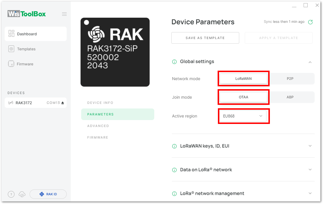
Task: Set join mode to ABP
Action: click(290, 97)
